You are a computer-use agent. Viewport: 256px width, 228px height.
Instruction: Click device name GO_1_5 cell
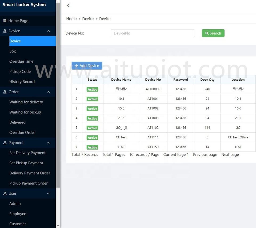121,127
